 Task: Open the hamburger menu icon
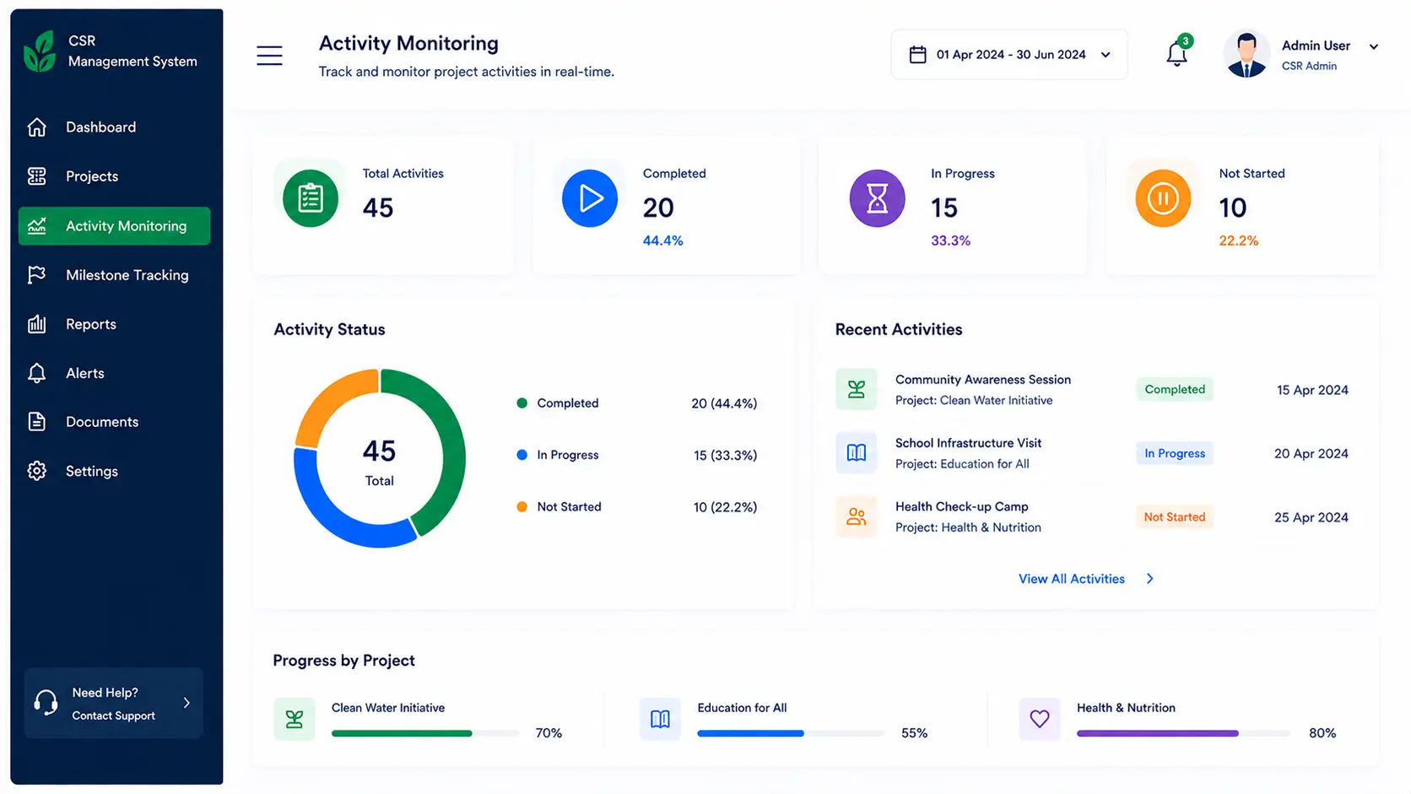(x=269, y=56)
